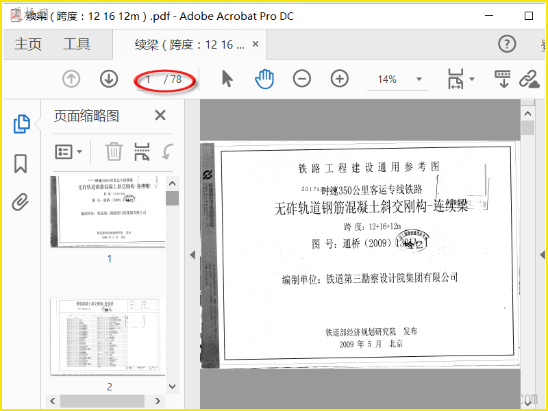Select the 续梁 document tab

point(190,45)
